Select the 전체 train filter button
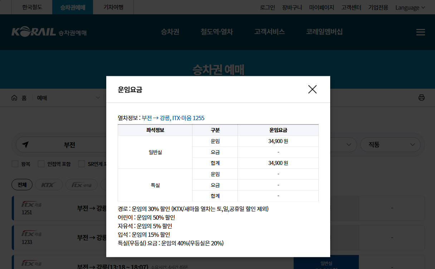 click(x=22, y=185)
